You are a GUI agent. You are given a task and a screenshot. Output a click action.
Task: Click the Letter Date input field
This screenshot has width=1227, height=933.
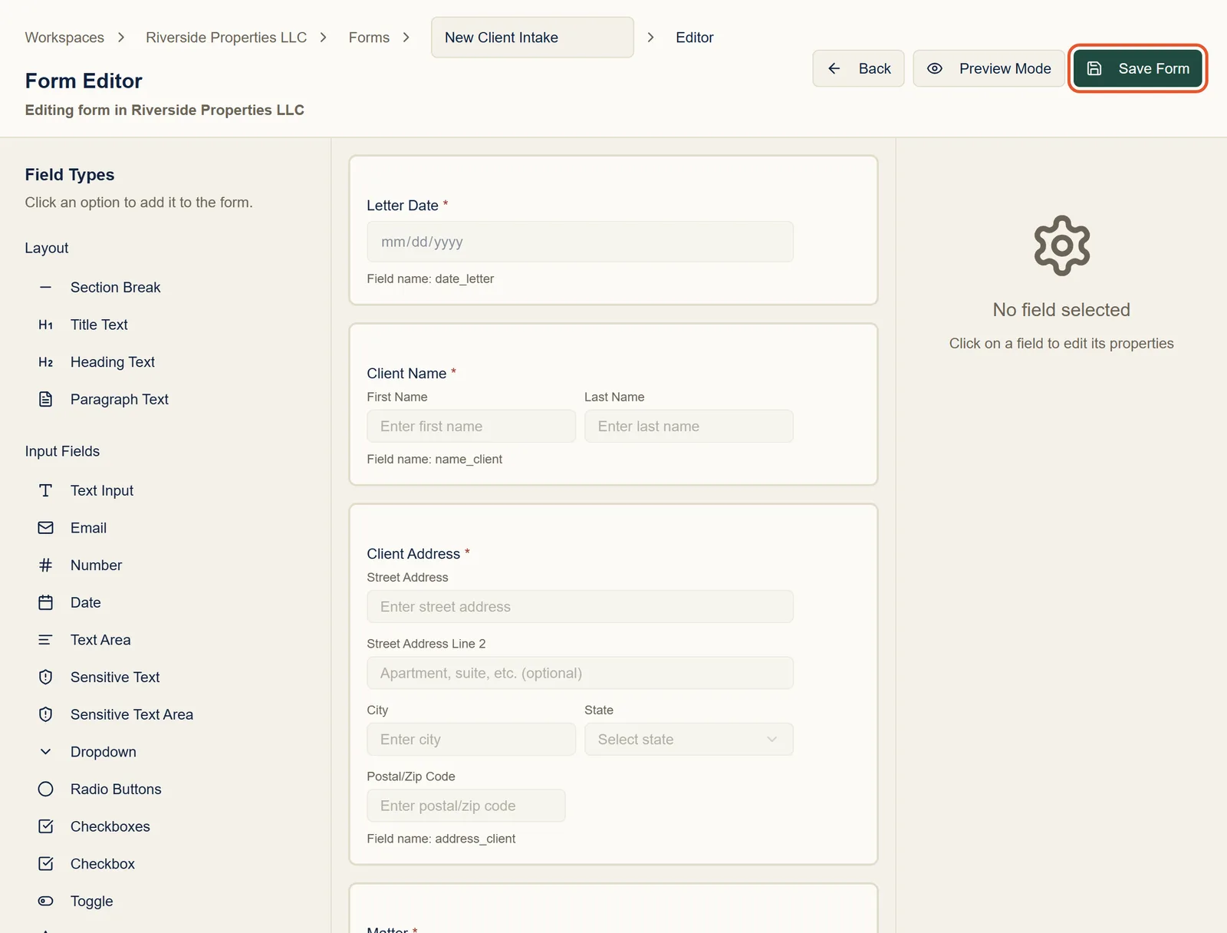click(580, 242)
